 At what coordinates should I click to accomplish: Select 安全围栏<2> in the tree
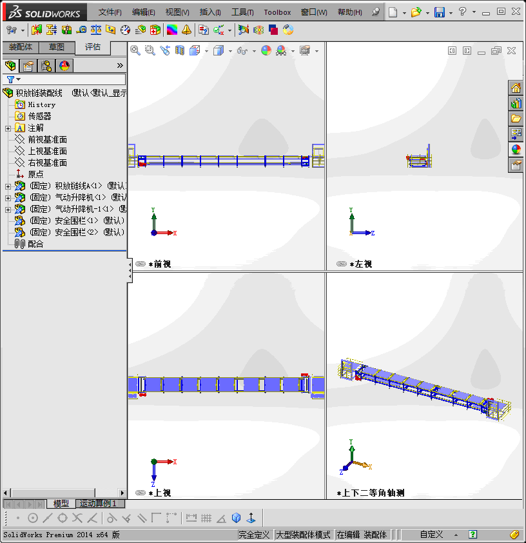(x=77, y=232)
